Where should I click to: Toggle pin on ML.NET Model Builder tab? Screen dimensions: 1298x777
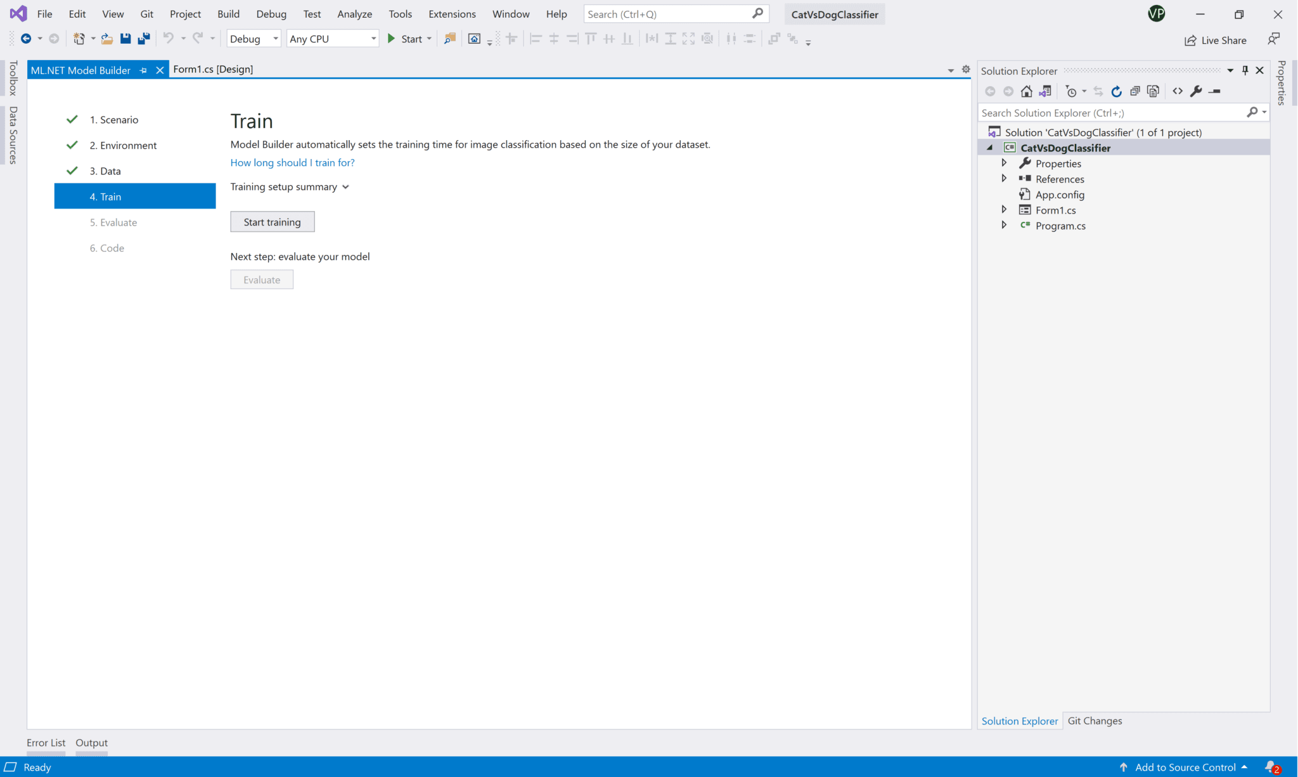tap(143, 70)
